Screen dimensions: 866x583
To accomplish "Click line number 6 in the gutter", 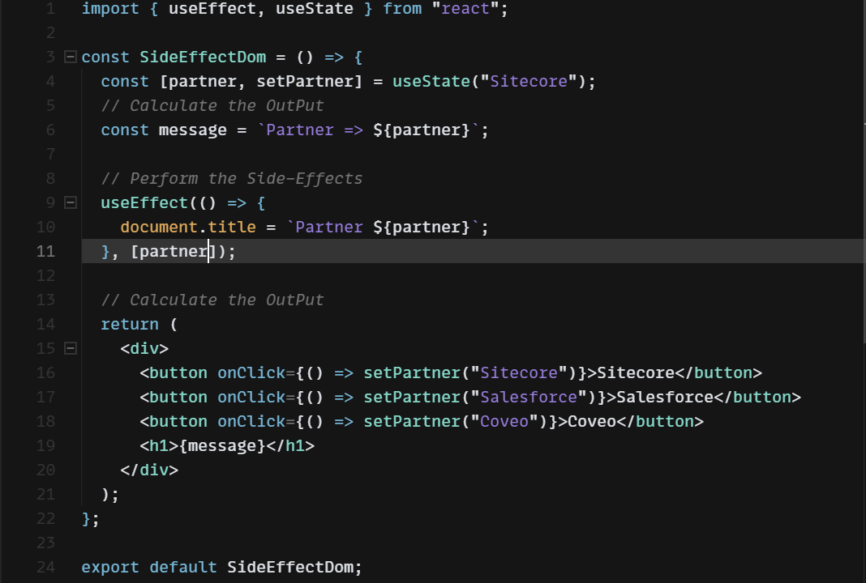I will [50, 130].
